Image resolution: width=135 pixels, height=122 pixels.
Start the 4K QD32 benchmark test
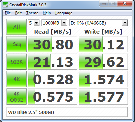point(17,97)
